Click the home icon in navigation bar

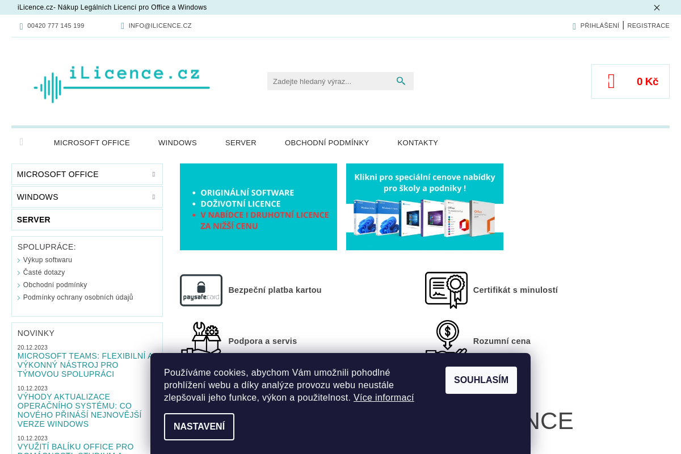pyautogui.click(x=22, y=142)
